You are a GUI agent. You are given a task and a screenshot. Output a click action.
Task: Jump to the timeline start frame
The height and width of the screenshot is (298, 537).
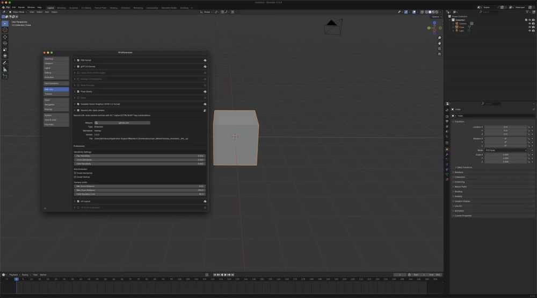tap(215, 275)
